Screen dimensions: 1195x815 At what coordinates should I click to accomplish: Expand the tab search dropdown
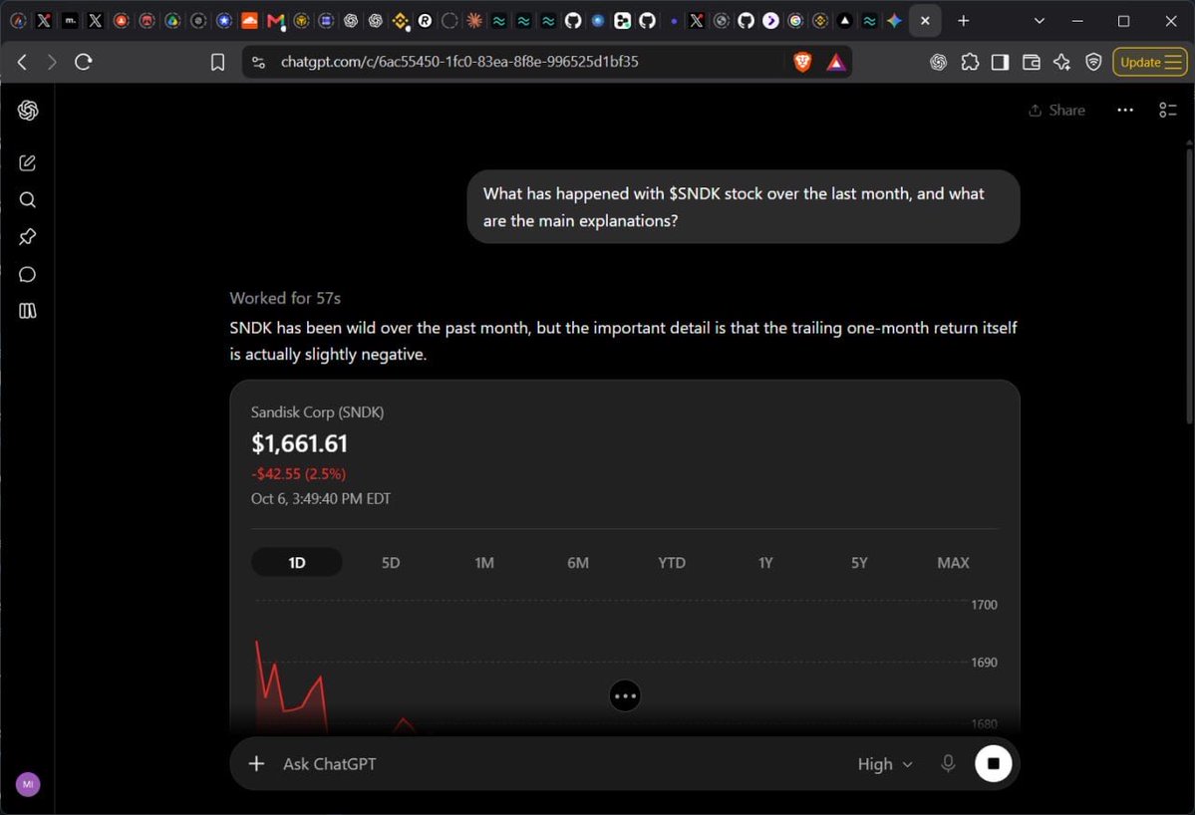1039,21
